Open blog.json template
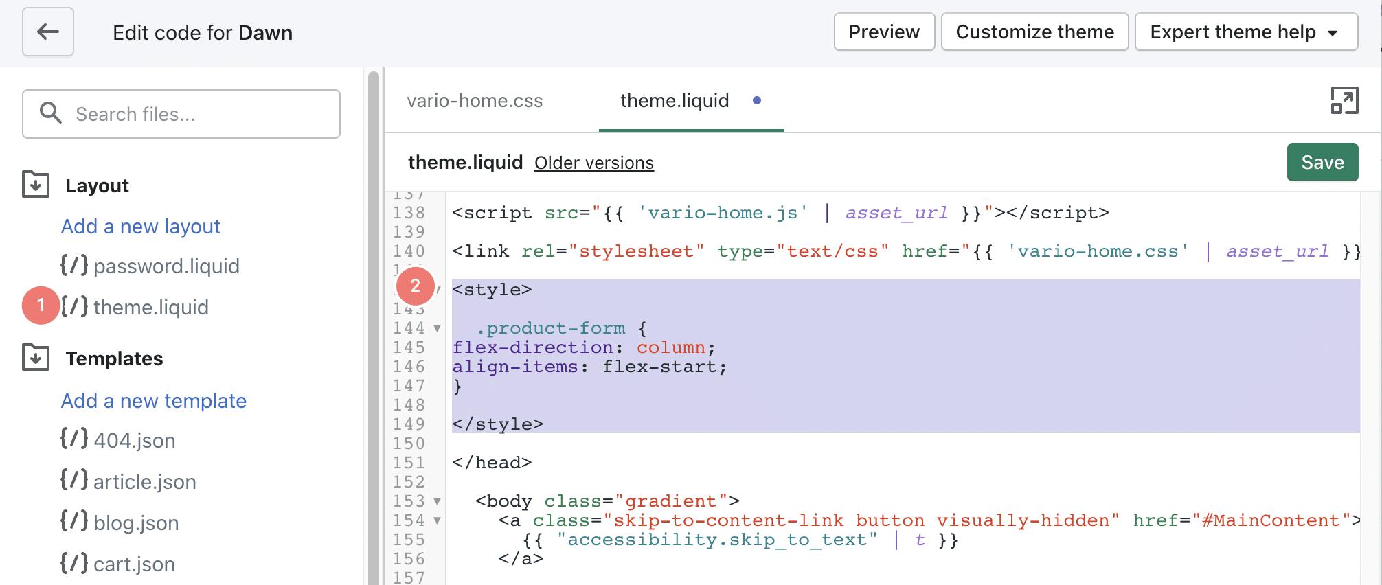The height and width of the screenshot is (585, 1382). [x=136, y=523]
